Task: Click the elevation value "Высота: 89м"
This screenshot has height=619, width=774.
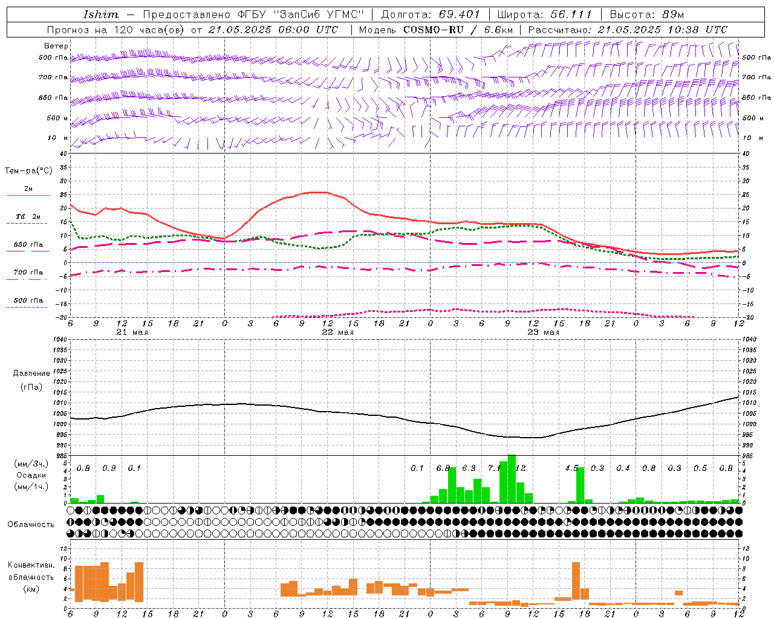Action: coord(646,15)
